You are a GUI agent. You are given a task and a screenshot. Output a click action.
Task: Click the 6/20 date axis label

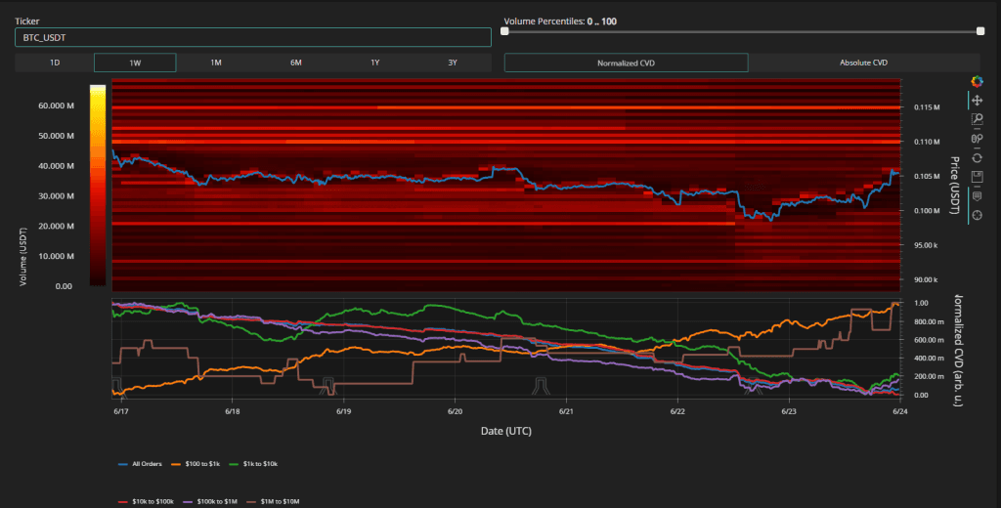455,411
